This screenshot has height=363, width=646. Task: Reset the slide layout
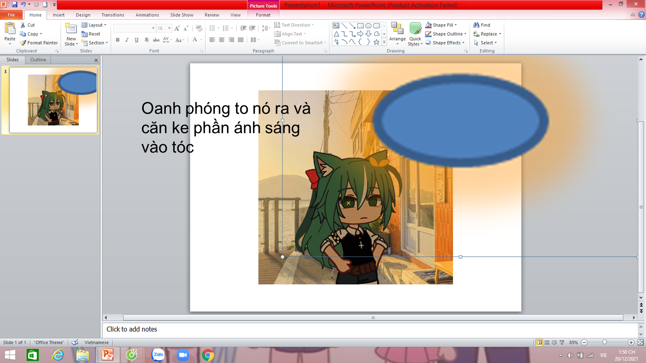coord(91,34)
